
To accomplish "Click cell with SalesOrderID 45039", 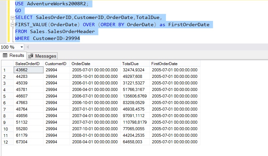I will pyautogui.click(x=28, y=83).
